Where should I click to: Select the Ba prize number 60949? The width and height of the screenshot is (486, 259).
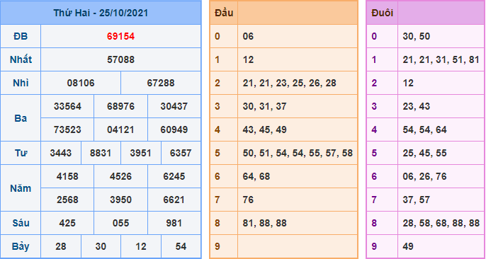click(x=174, y=129)
